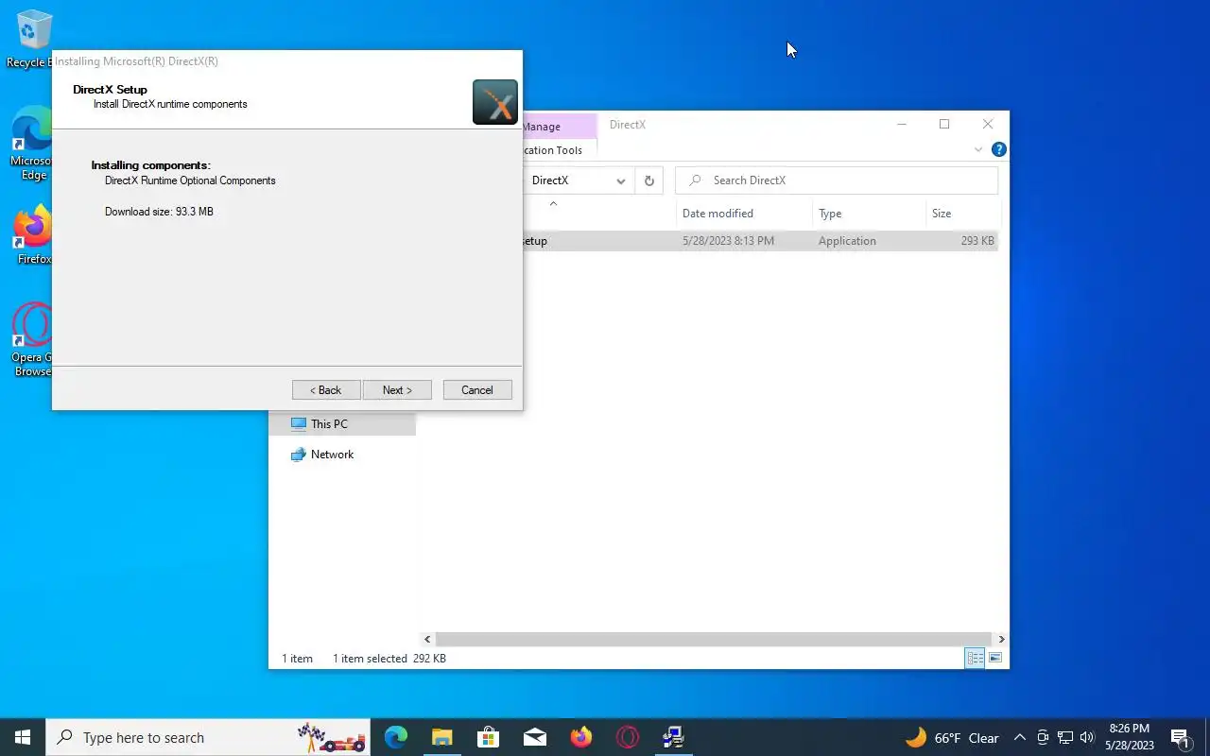Open the Windows Start menu
The image size is (1210, 756).
[x=23, y=737]
